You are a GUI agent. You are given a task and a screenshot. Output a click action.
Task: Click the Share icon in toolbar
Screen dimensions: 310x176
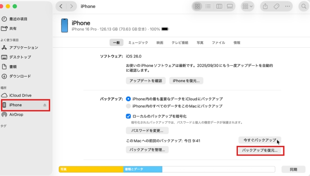pyautogui.click(x=265, y=6)
